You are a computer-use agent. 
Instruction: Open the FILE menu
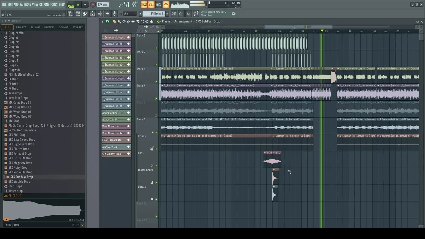coord(4,4)
